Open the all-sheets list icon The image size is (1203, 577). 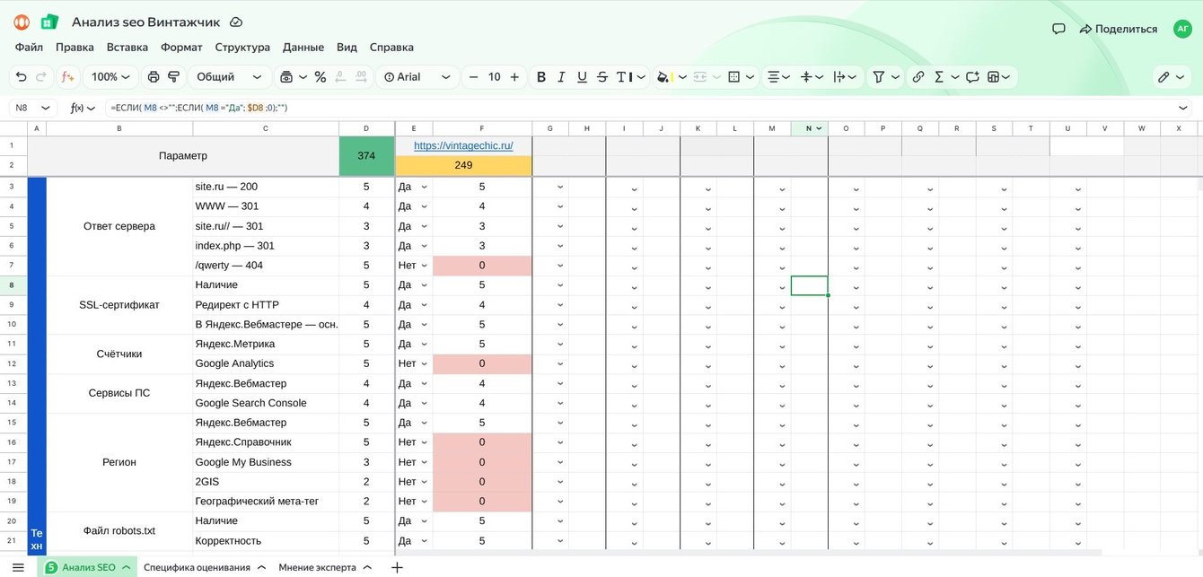[18, 568]
